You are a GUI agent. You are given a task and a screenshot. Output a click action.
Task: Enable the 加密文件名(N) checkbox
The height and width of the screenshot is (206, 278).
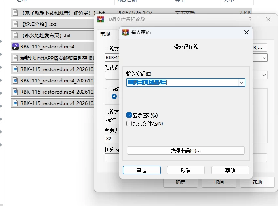pos(129,123)
